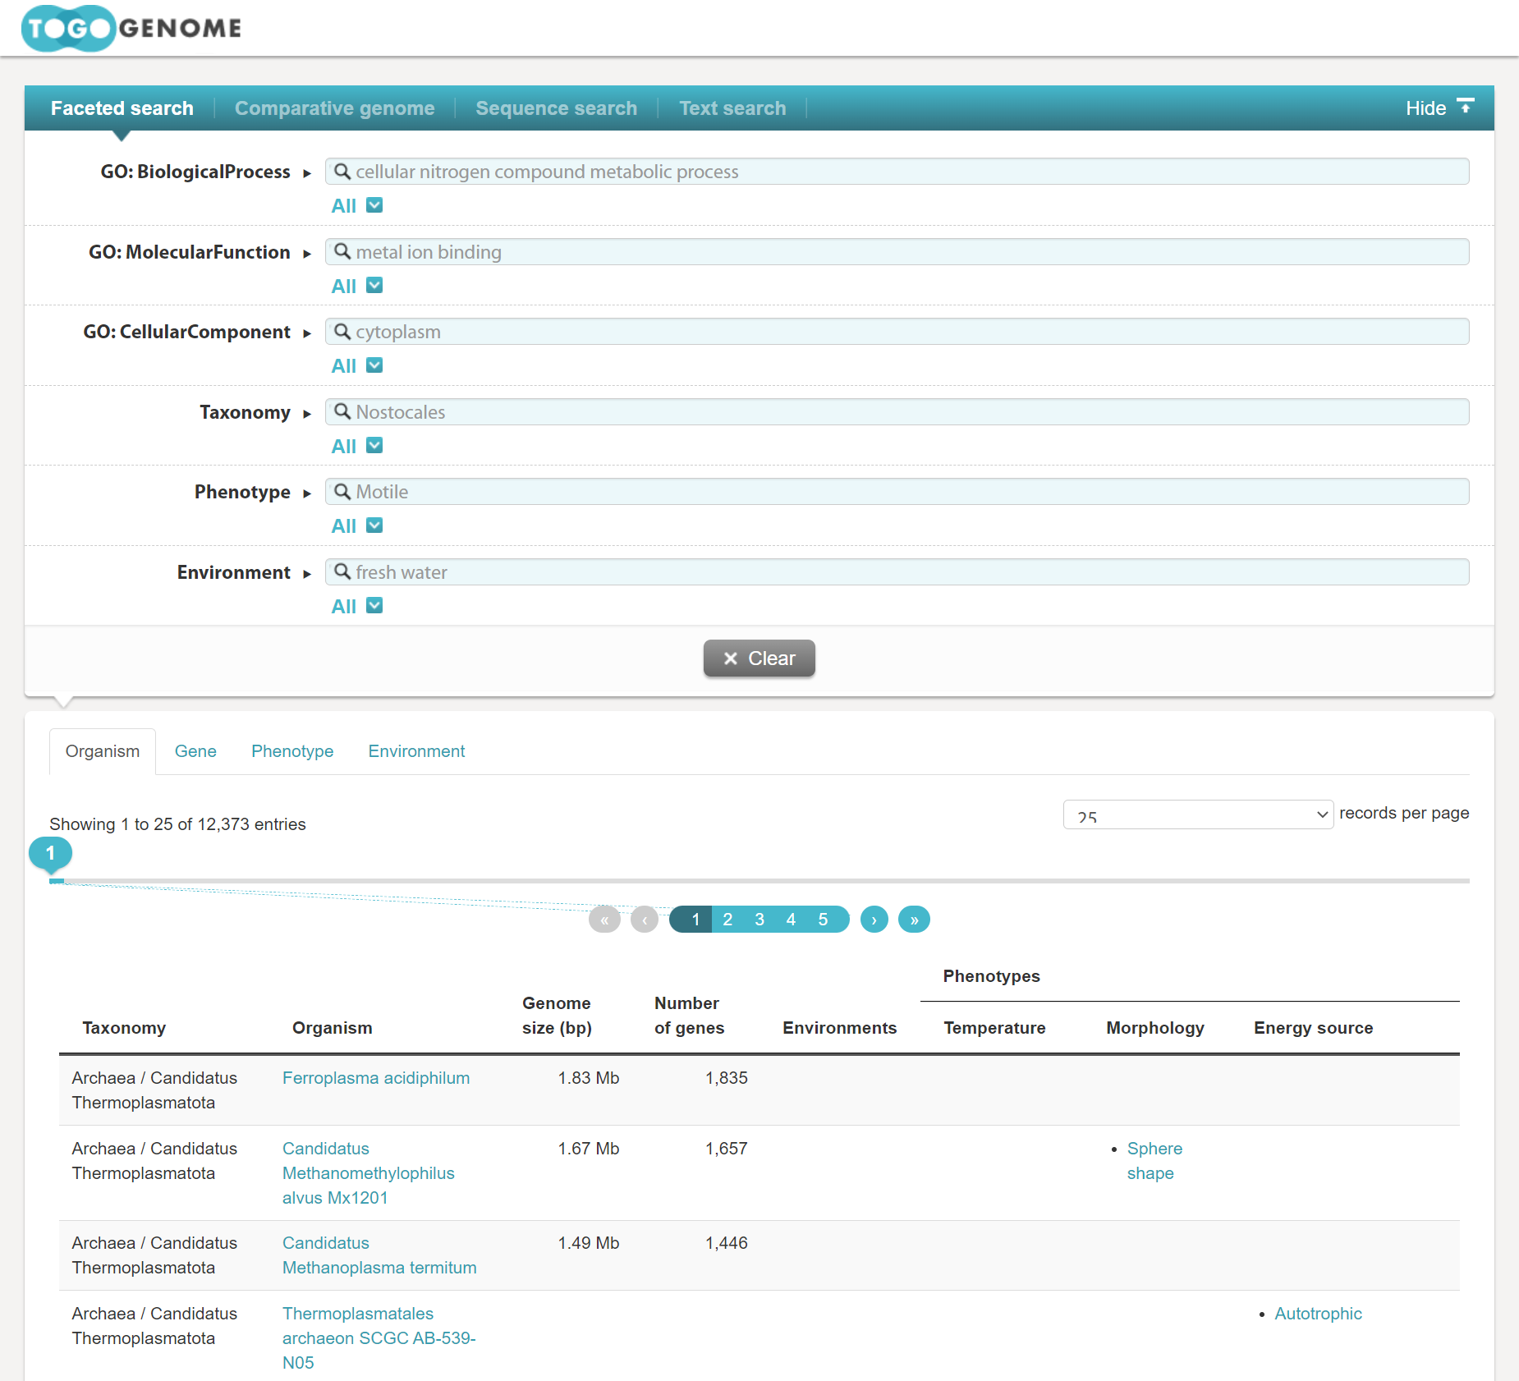This screenshot has height=1381, width=1519.
Task: Toggle the All checkbox under GO: BiologicalProcess
Action: pyautogui.click(x=374, y=205)
